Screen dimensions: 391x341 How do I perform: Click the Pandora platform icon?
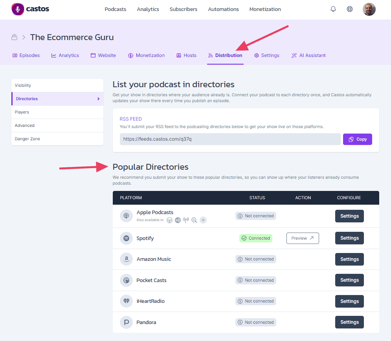click(x=127, y=322)
